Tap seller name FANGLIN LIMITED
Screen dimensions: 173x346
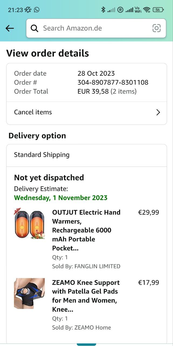pyautogui.click(x=97, y=266)
